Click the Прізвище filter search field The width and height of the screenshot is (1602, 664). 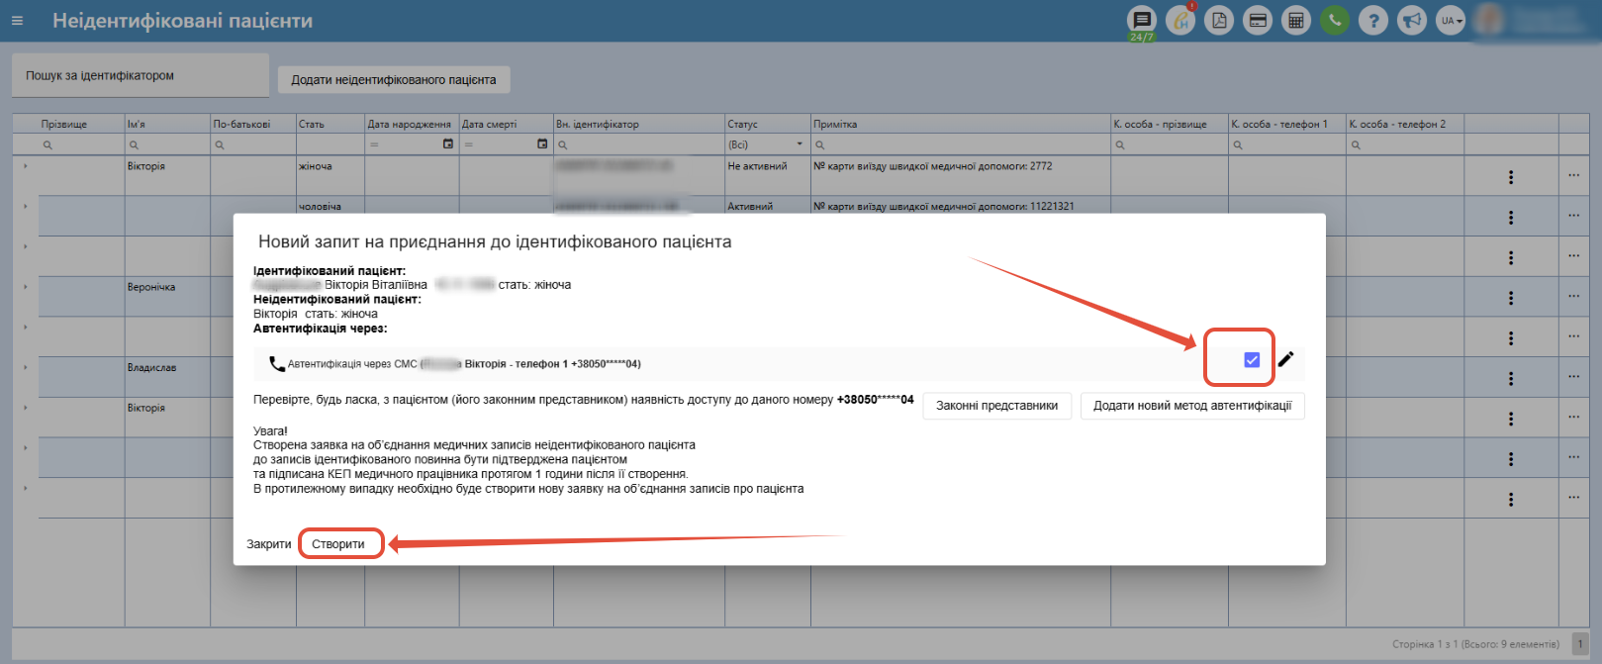click(x=81, y=144)
